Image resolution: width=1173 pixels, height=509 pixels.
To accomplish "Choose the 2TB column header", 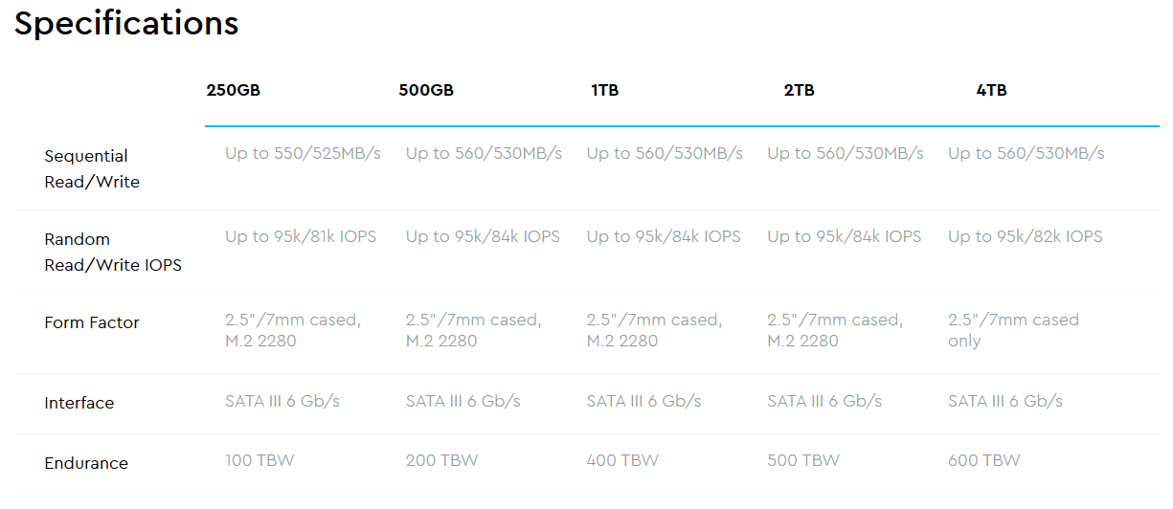I will click(x=799, y=91).
